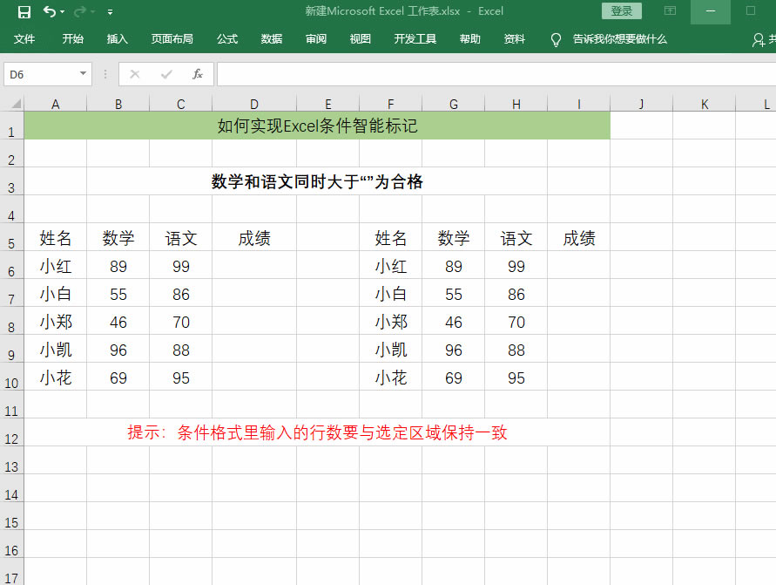Click the share person icon at top right
The height and width of the screenshot is (585, 776).
point(759,39)
